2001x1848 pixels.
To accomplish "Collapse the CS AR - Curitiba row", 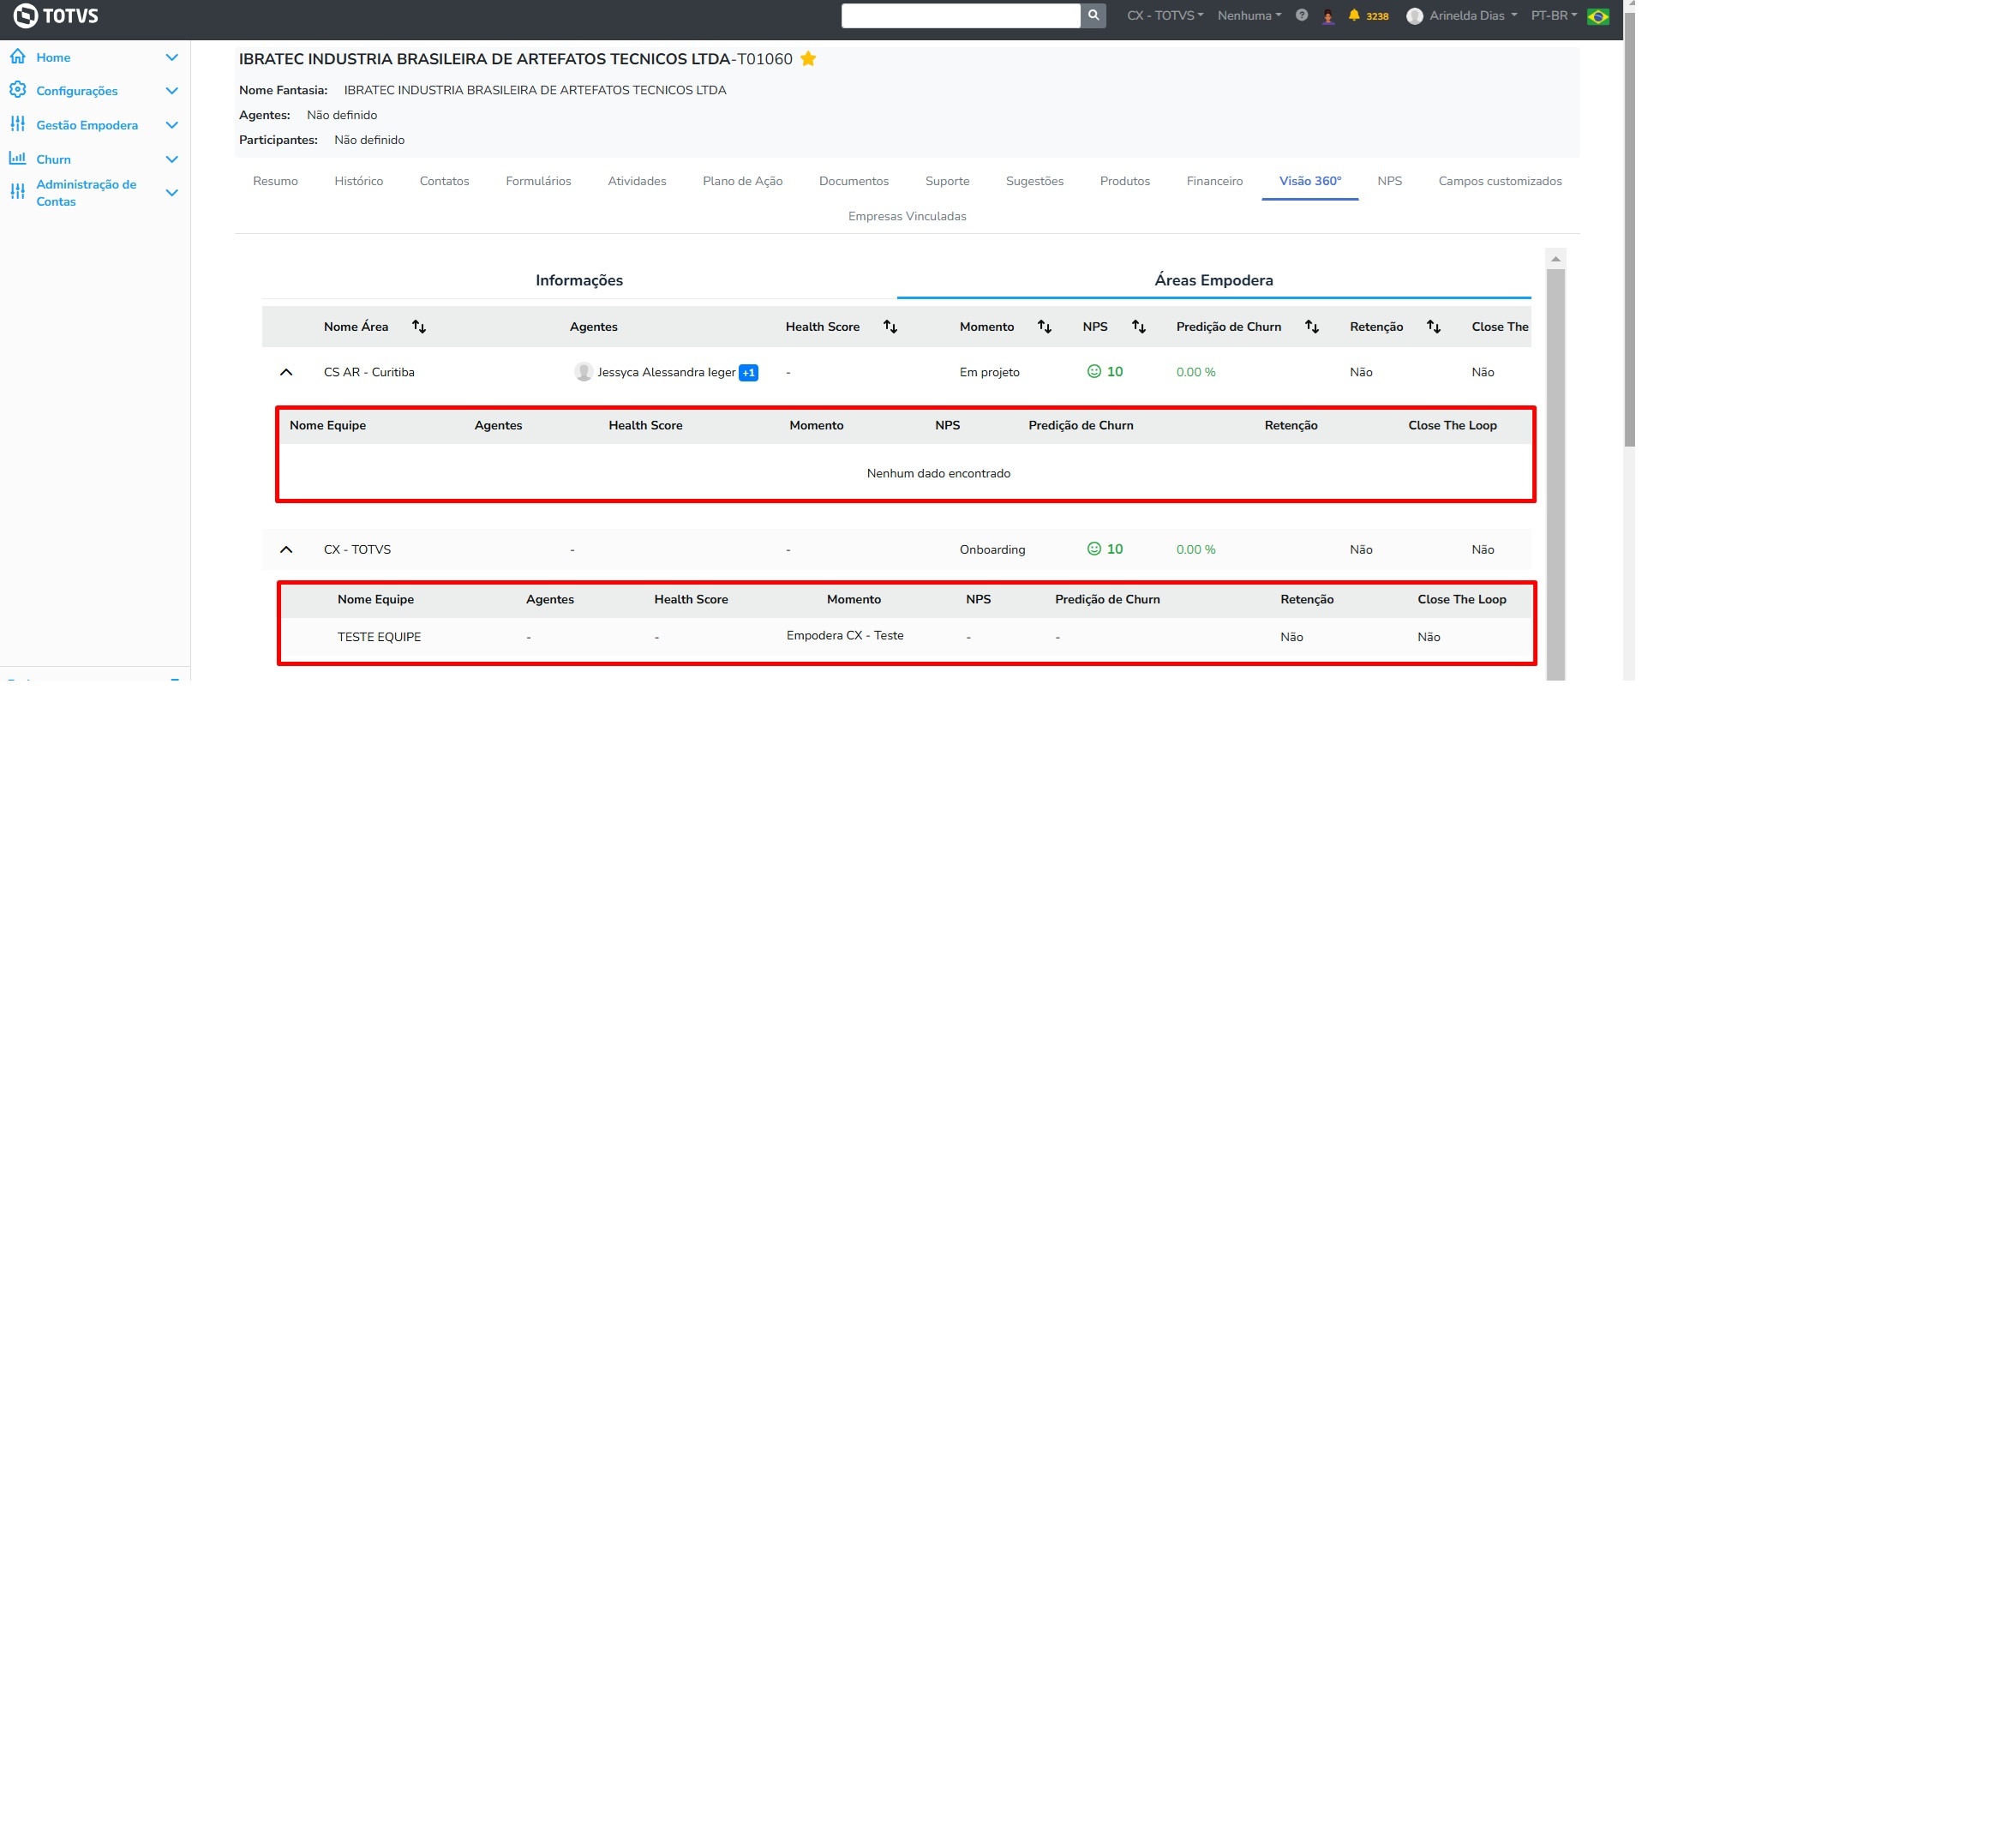I will click(286, 372).
